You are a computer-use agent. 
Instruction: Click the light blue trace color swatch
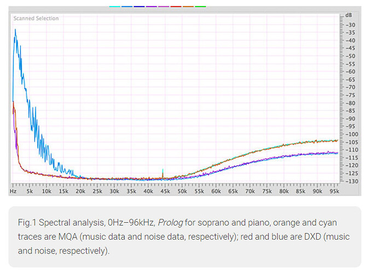pos(127,7)
